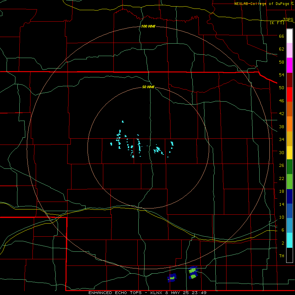Click the 50 NMI range ring label
295x295 pixels.
coord(148,87)
